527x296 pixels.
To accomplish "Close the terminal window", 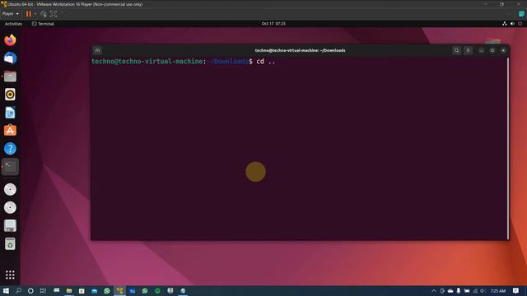I will pos(503,50).
